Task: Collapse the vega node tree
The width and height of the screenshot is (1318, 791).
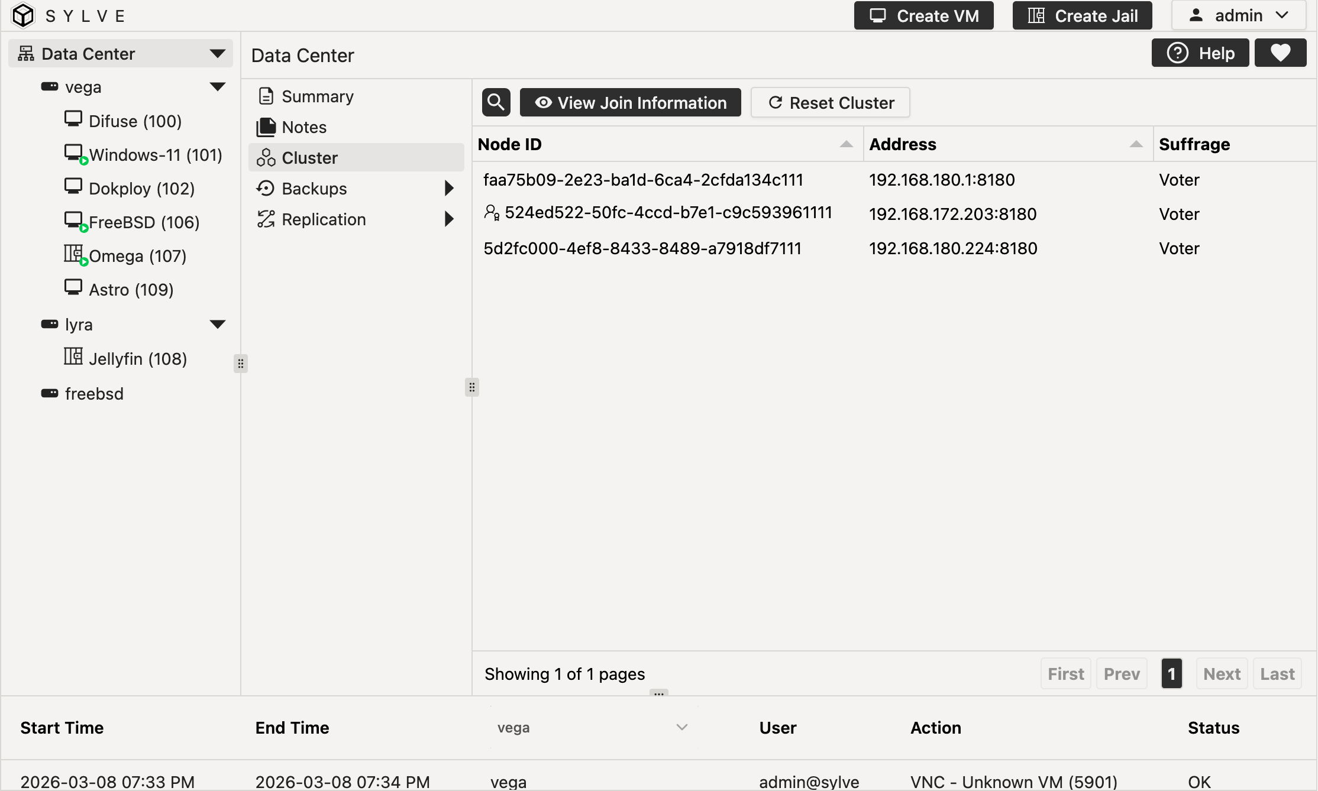Action: pos(218,87)
